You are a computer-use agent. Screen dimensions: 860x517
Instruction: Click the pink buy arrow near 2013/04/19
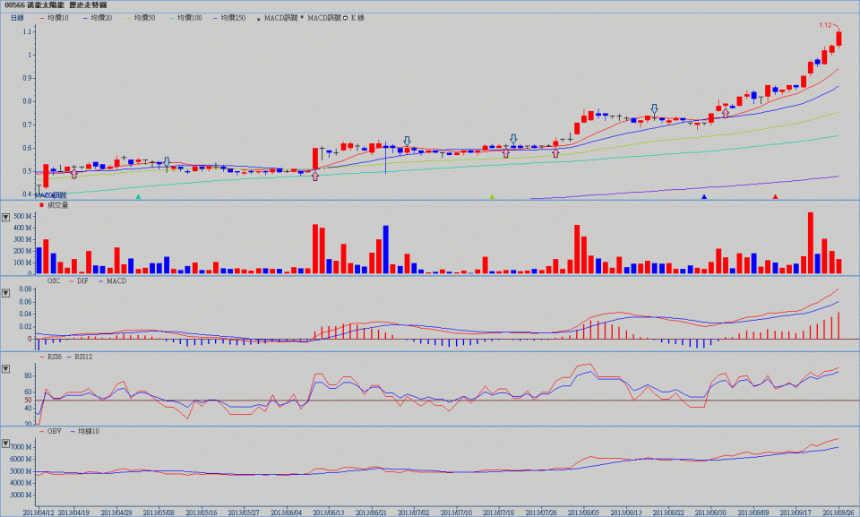click(73, 174)
